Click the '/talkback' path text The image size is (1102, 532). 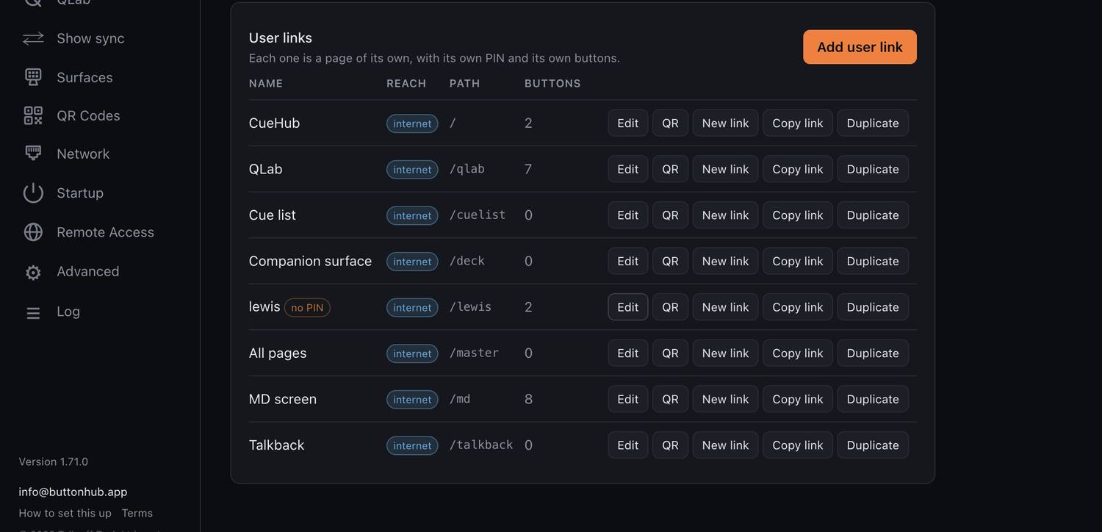481,445
